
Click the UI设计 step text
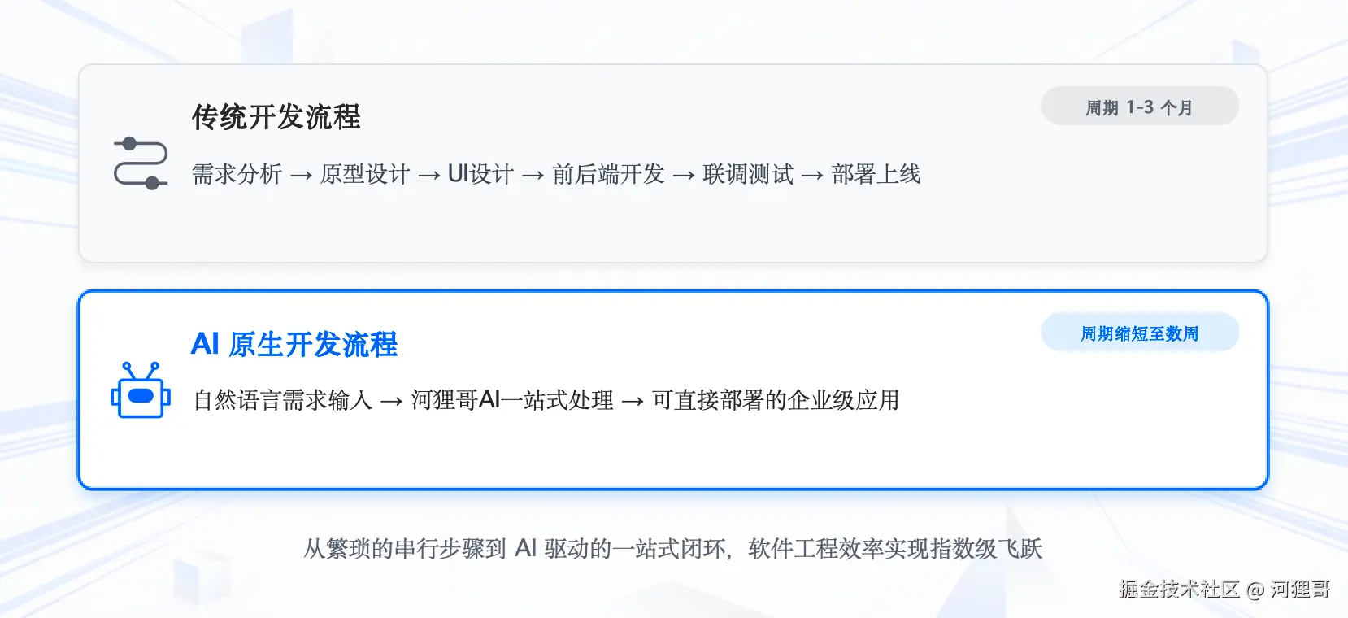tap(480, 174)
